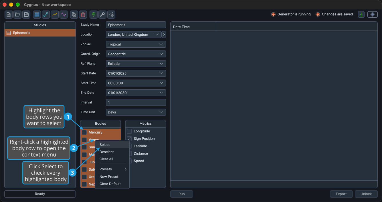Click the Latitude metric label
Image resolution: width=382 pixels, height=202 pixels.
140,146
